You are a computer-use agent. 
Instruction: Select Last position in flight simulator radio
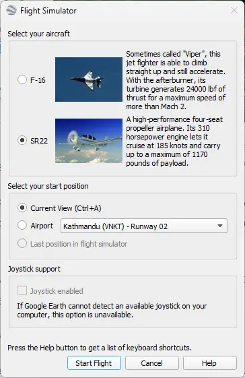[x=22, y=243]
